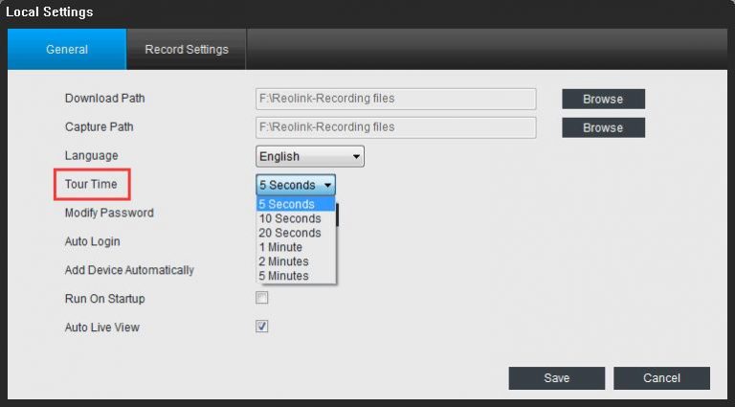Viewport: 735px width, 407px height.
Task: Click the Tour Time label
Action: pyautogui.click(x=91, y=184)
